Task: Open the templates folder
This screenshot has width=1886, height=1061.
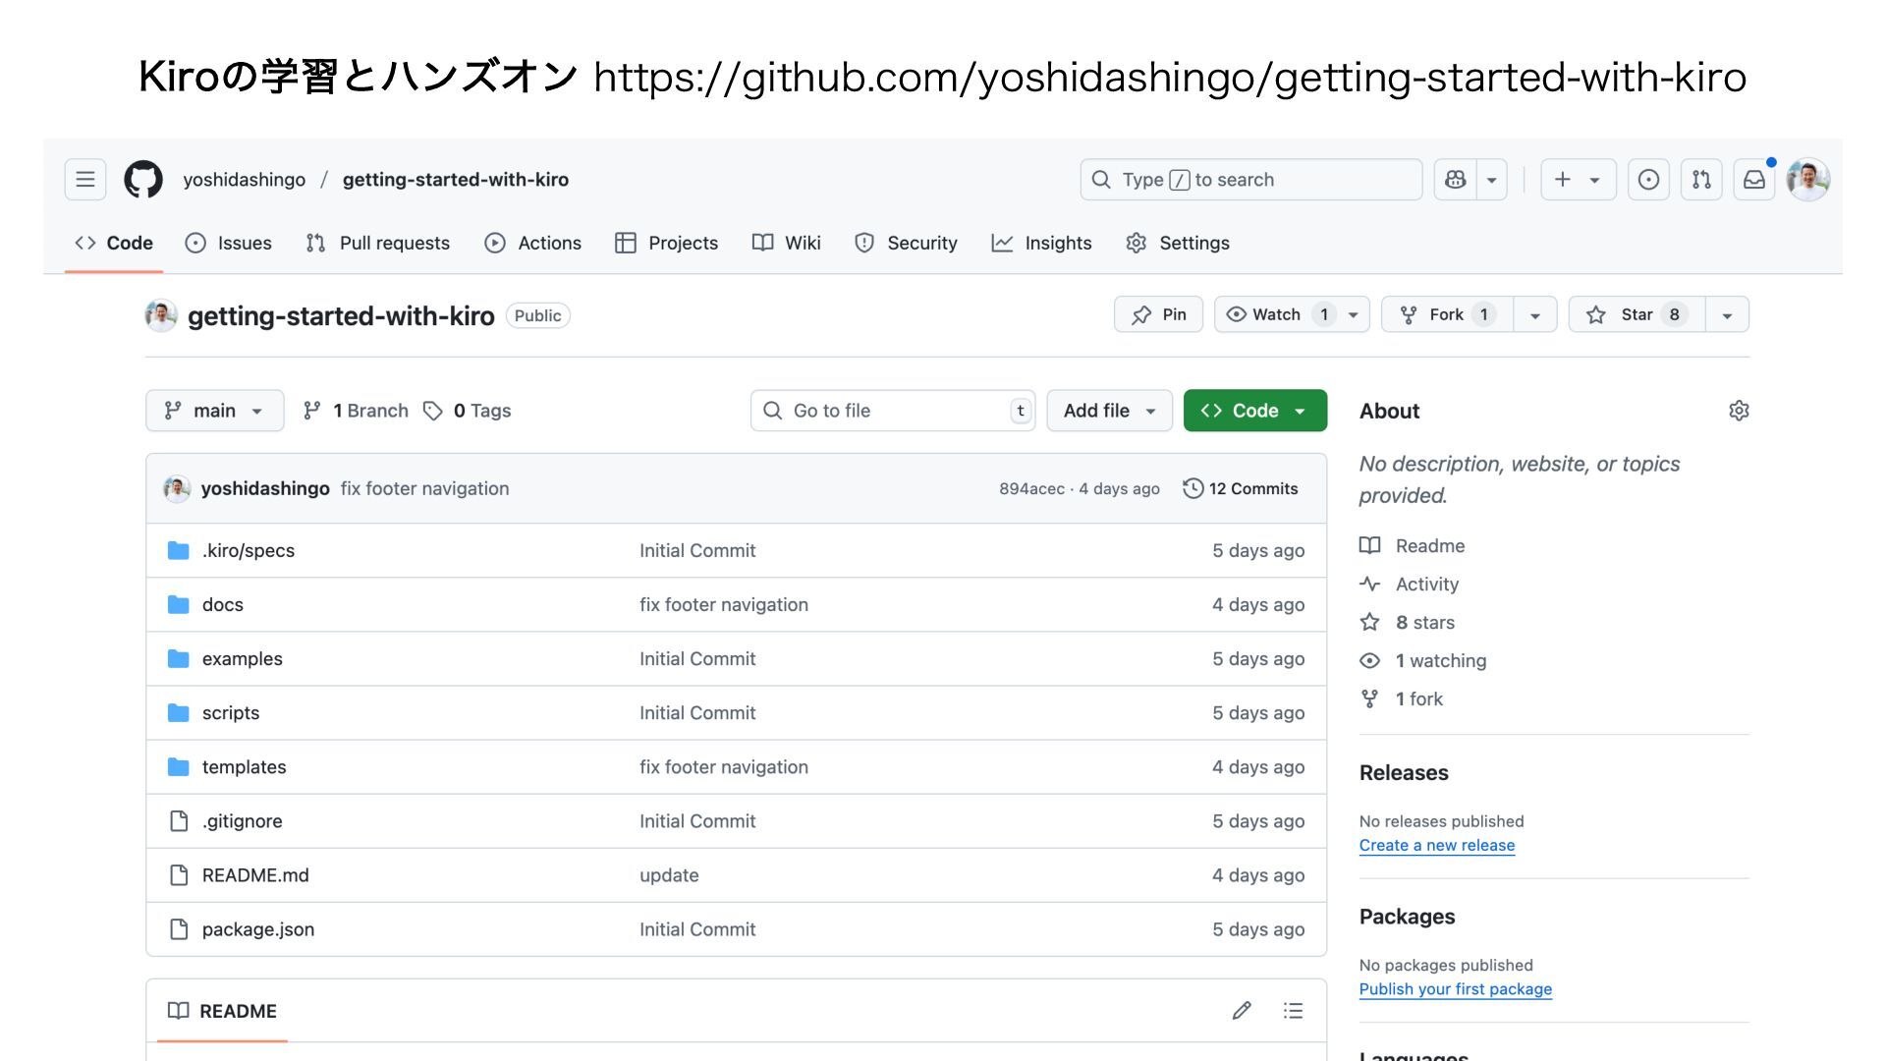Action: coord(245,766)
